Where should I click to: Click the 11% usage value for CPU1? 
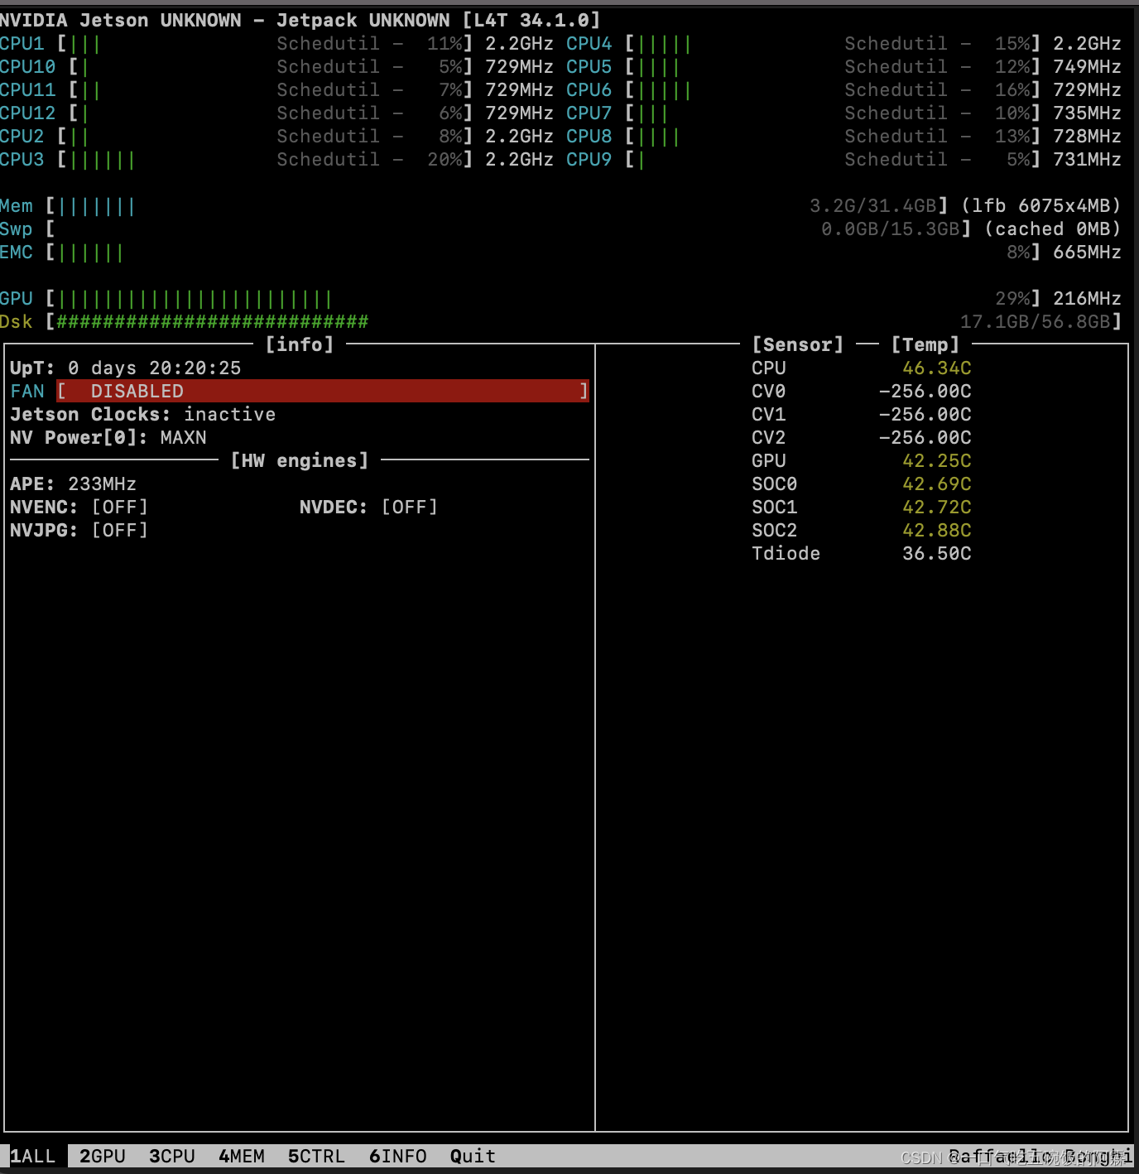[445, 43]
